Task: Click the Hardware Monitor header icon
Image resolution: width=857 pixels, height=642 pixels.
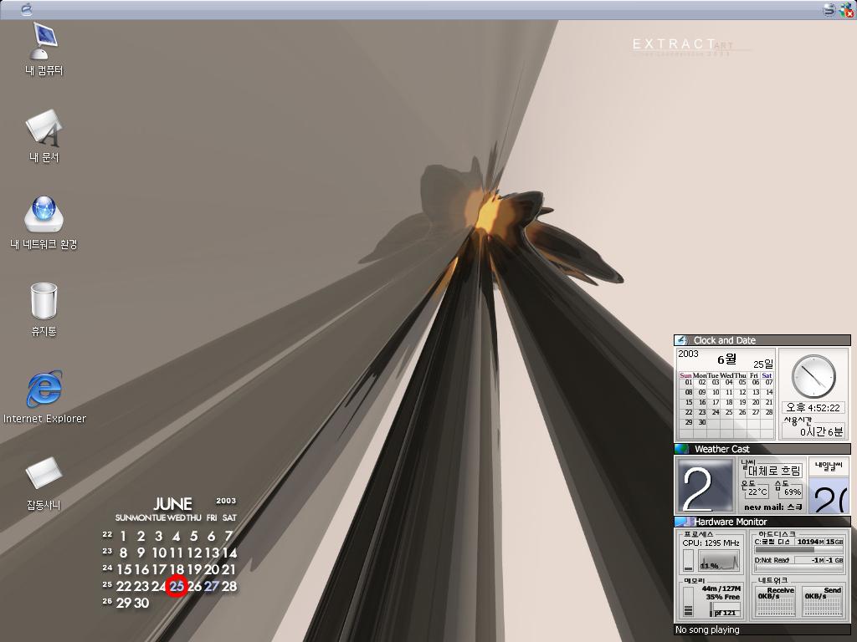Action: (683, 522)
